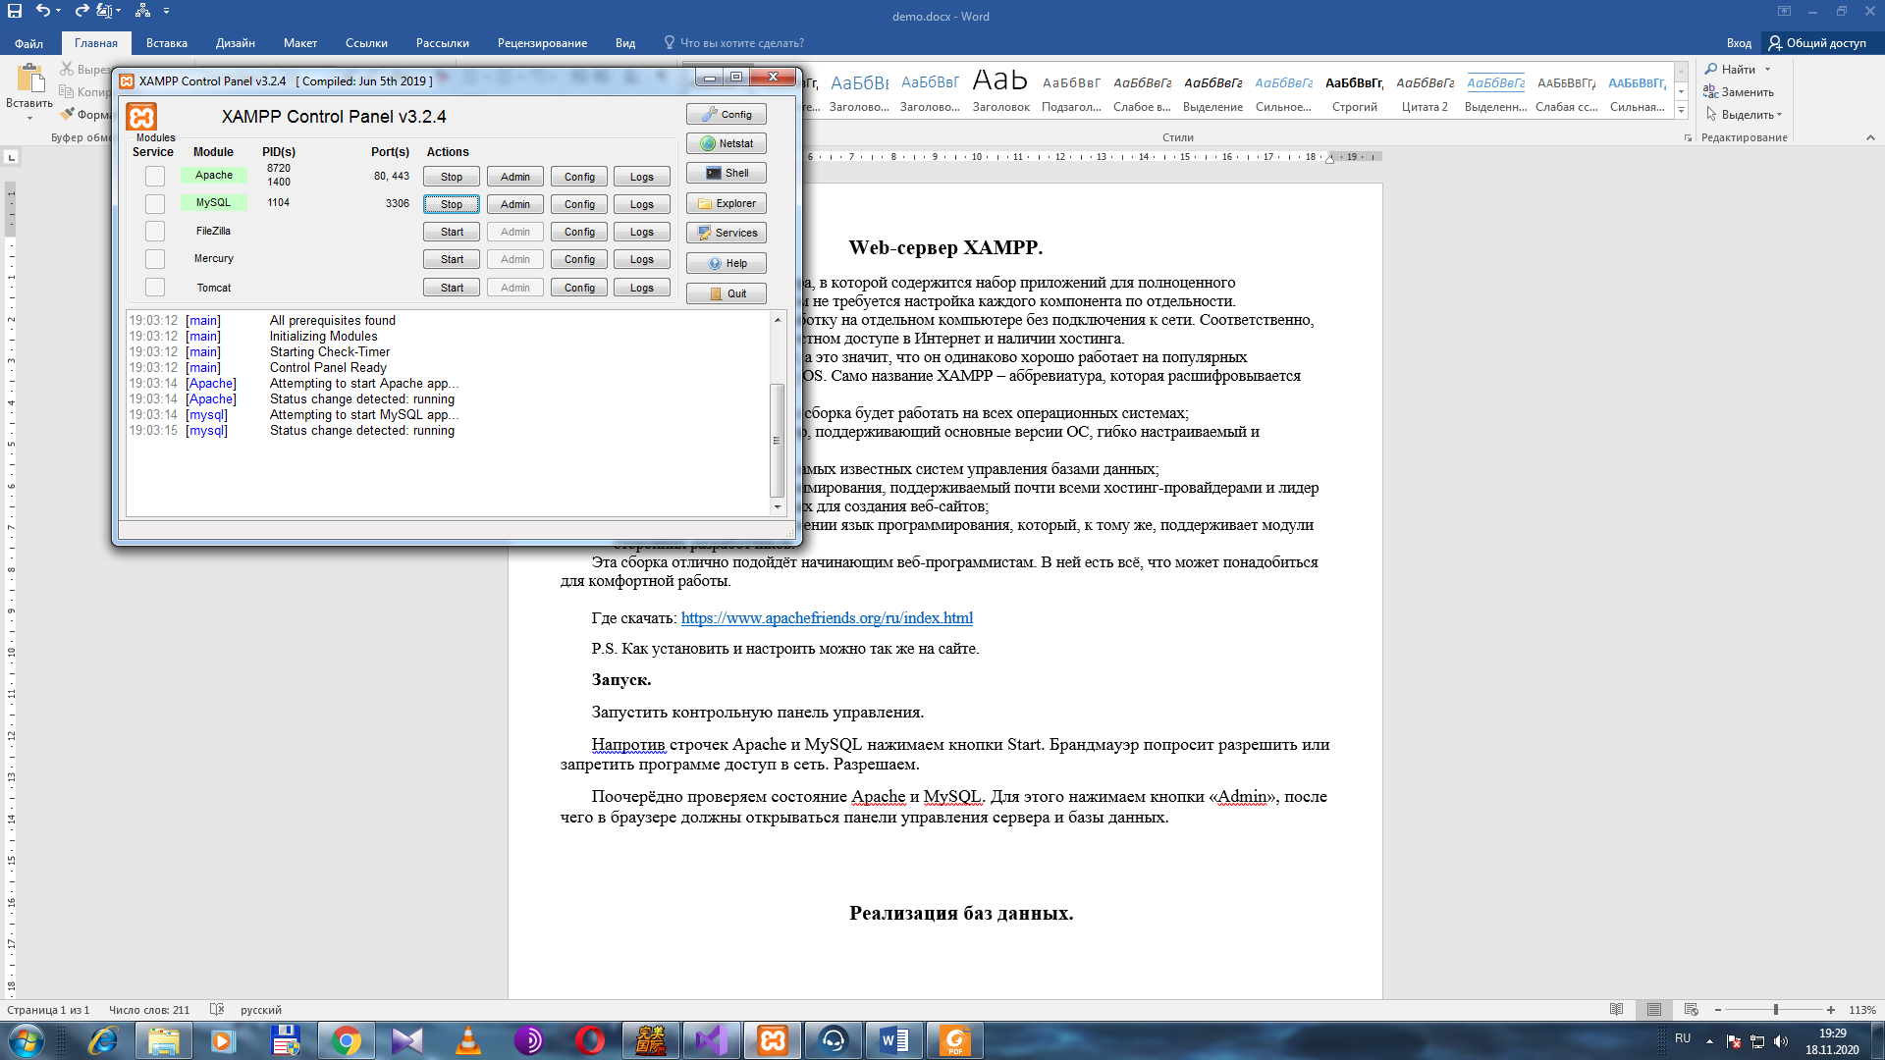The width and height of the screenshot is (1885, 1060).
Task: Click the ruler tab-stop selector
Action: pos(12,157)
